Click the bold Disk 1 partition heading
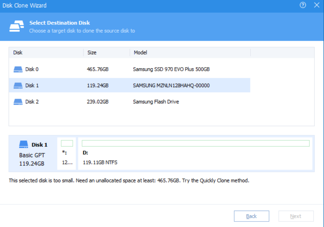The image size is (324, 227). coord(39,145)
